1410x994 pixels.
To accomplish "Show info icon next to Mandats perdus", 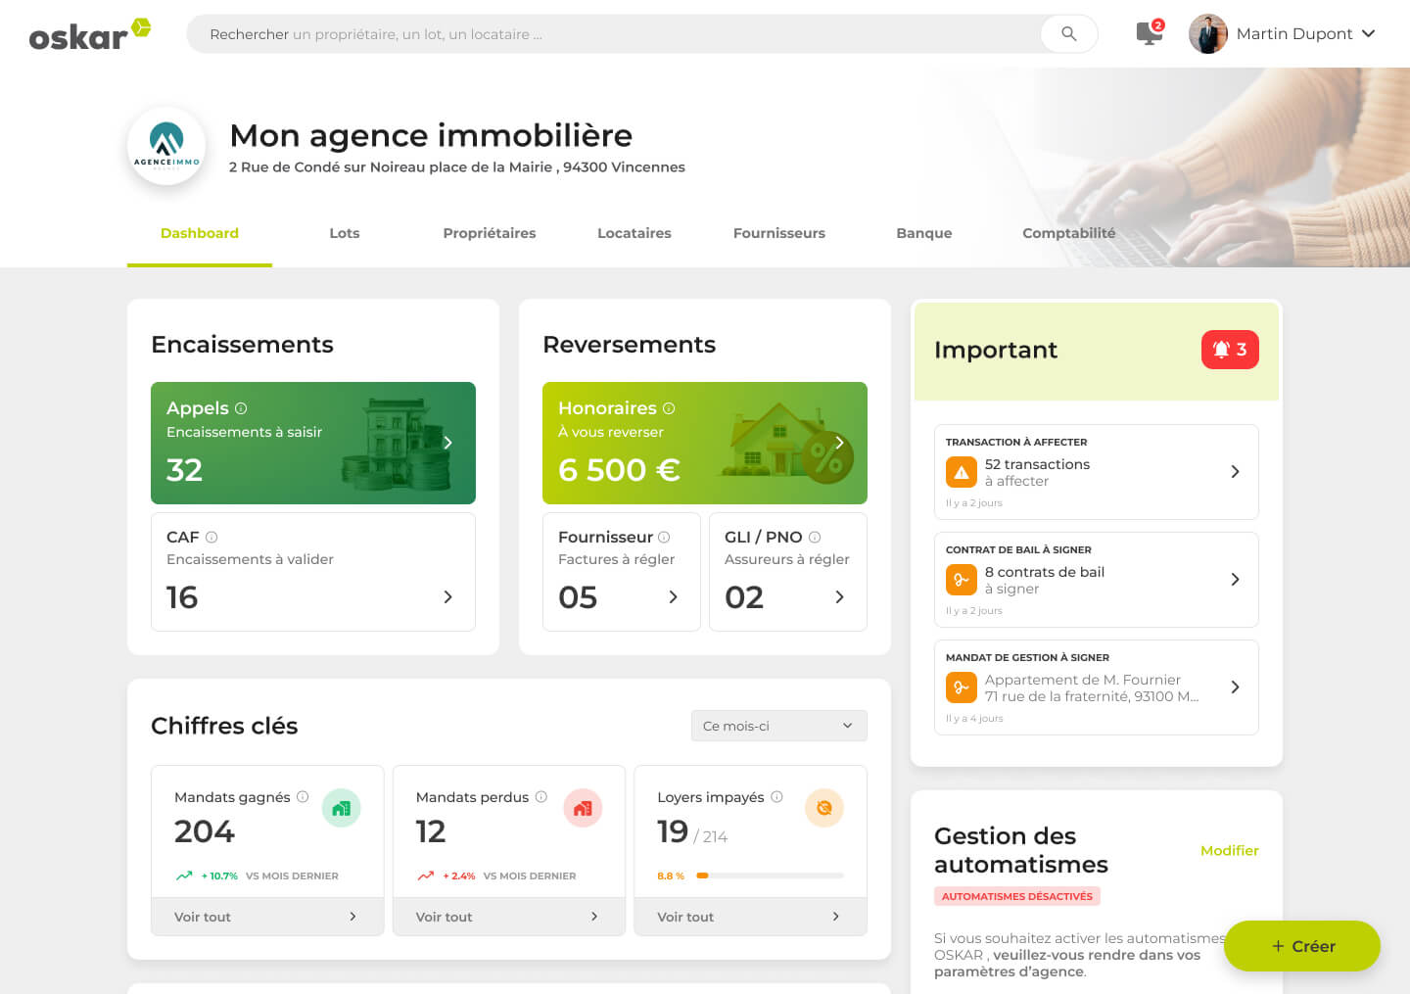I will (x=541, y=796).
